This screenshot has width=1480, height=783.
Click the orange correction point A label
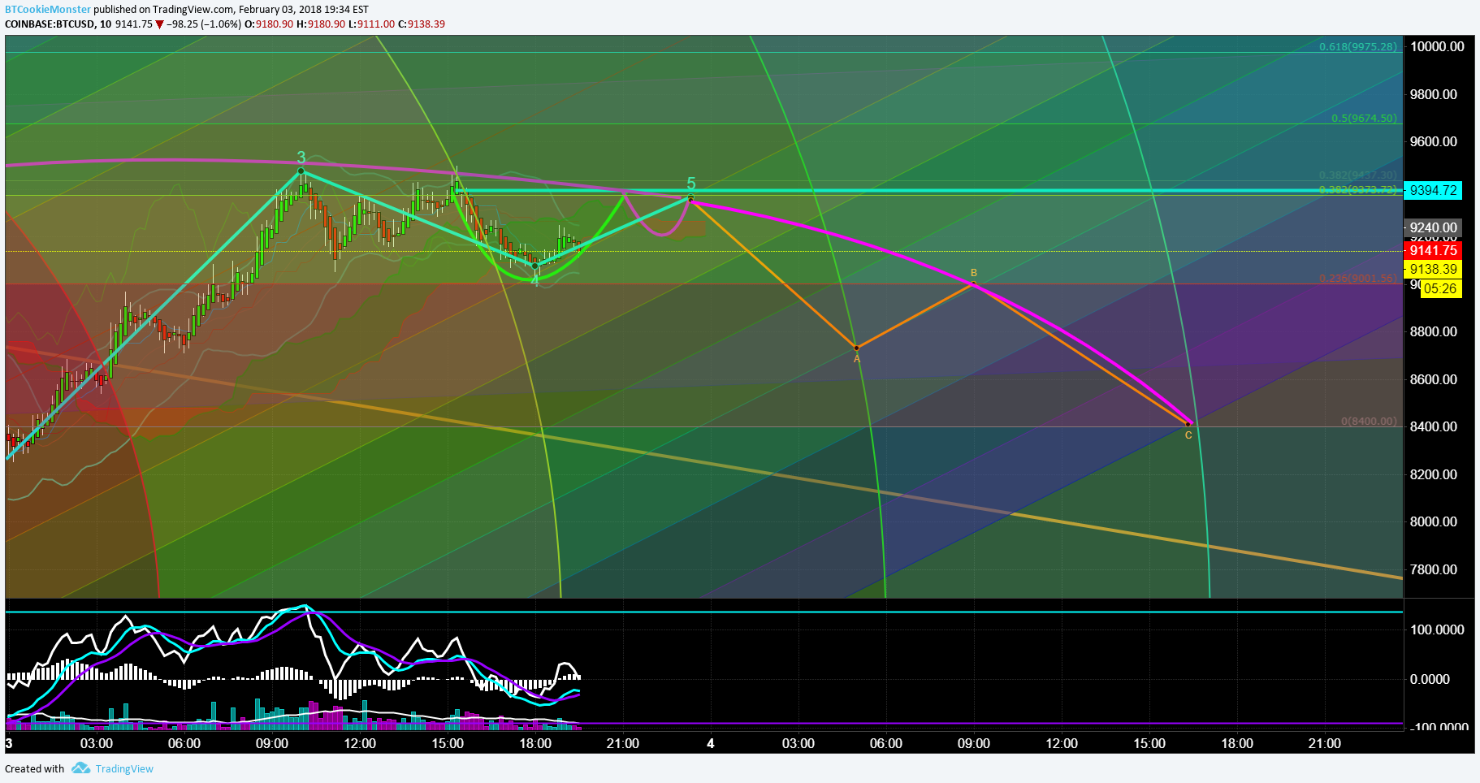click(x=857, y=359)
